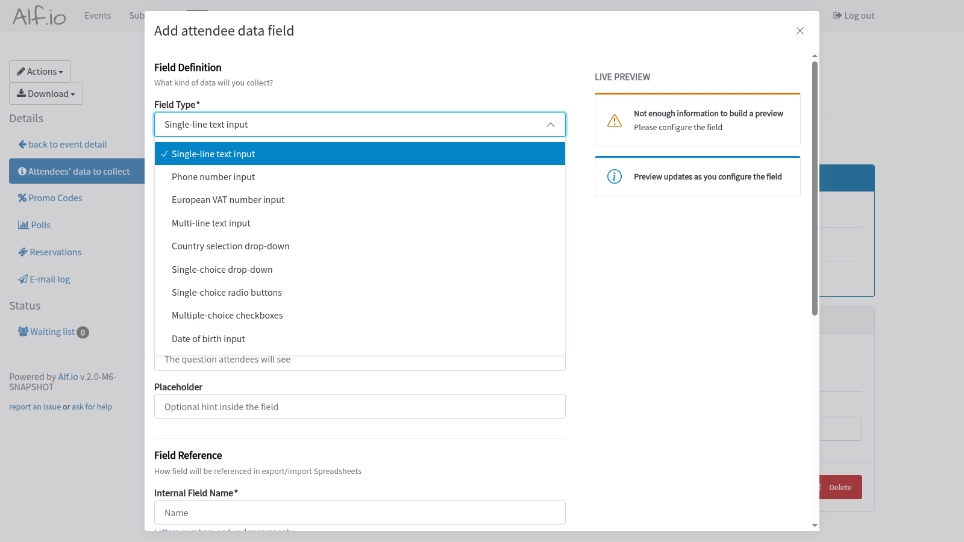Click the Log out link

coord(854,16)
